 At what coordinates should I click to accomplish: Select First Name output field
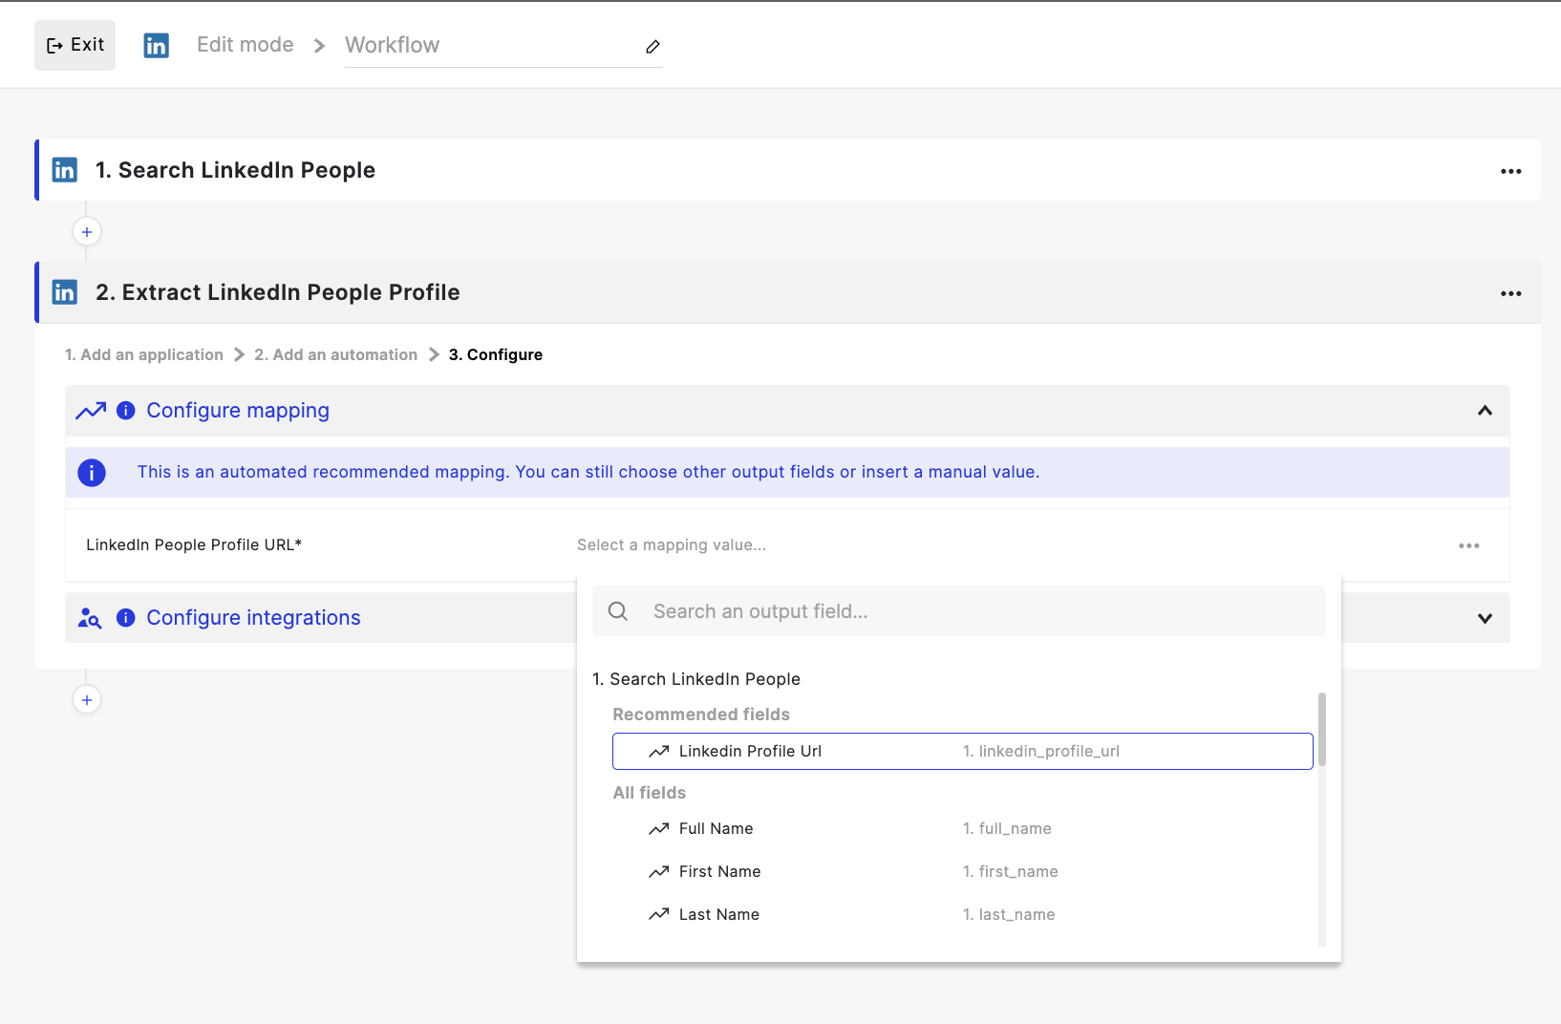(963, 872)
